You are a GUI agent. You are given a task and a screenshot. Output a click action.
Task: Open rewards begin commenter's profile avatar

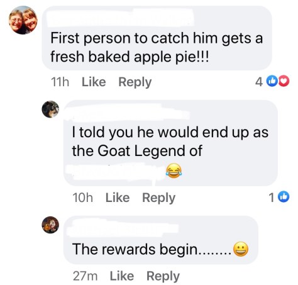(x=50, y=225)
